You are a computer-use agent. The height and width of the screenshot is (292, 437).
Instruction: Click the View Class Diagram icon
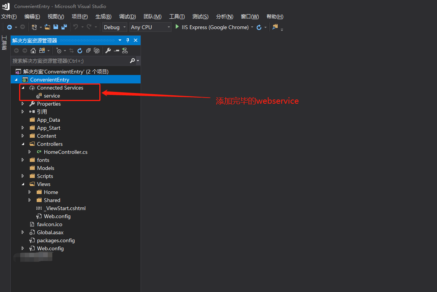pyautogui.click(x=125, y=51)
